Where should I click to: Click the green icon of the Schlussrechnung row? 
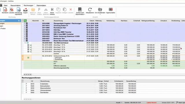tap(28, 58)
